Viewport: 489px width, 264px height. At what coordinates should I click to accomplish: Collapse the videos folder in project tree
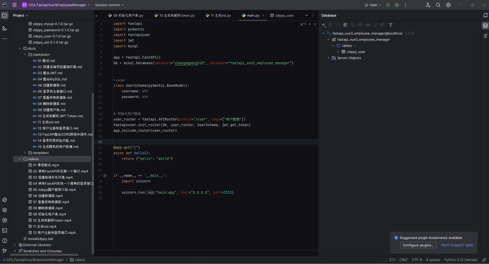(20, 159)
